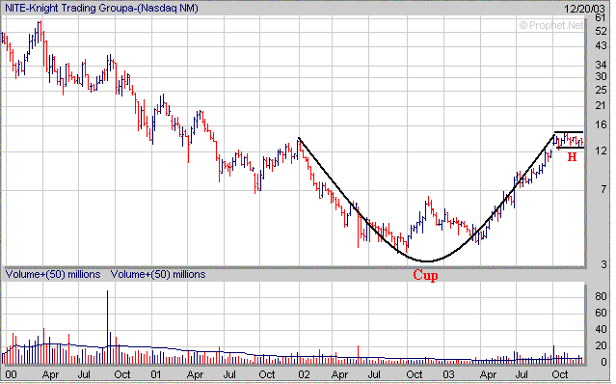Viewport: 616px width, 384px height.
Task: Click price axis label 52
Action: [x=601, y=31]
